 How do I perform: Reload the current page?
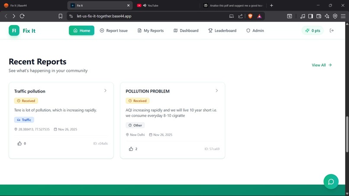tap(22, 16)
